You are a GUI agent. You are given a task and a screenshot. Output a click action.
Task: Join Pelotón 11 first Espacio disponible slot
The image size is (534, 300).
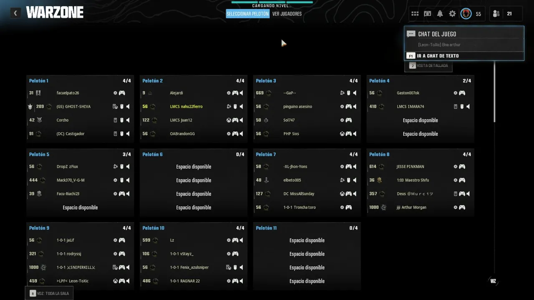point(307,240)
